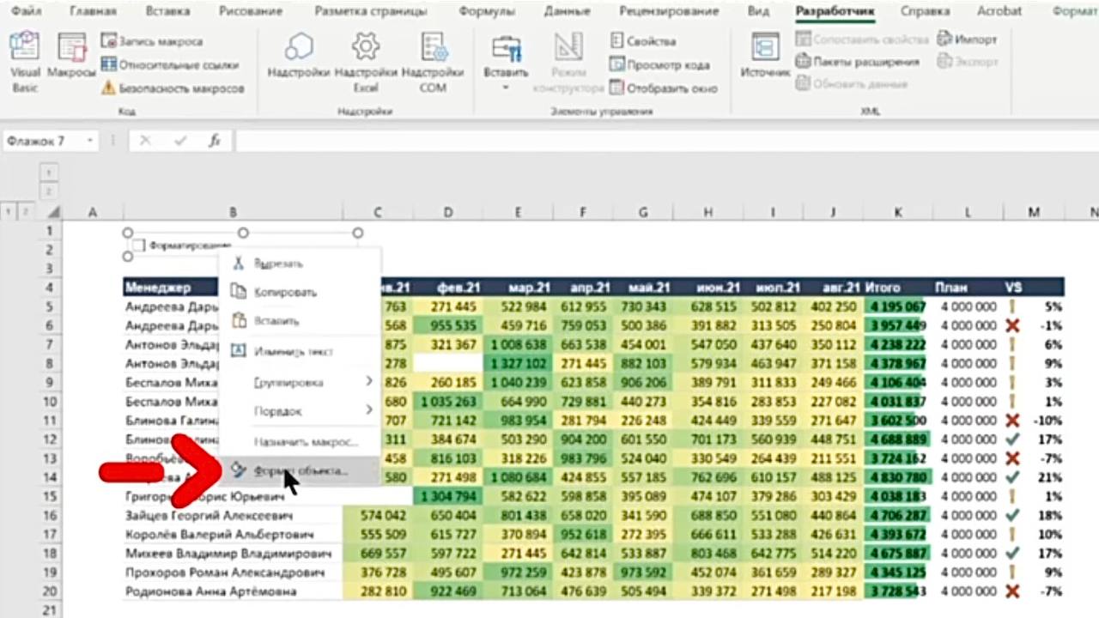
Task: Click the XML Импорт button
Action: tap(968, 39)
